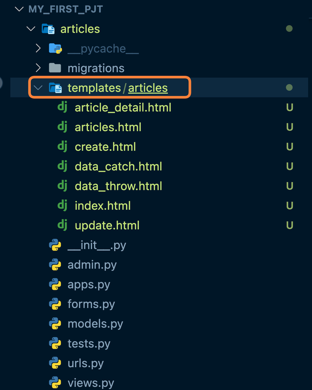Click the Django icon beside index.html

(x=62, y=206)
